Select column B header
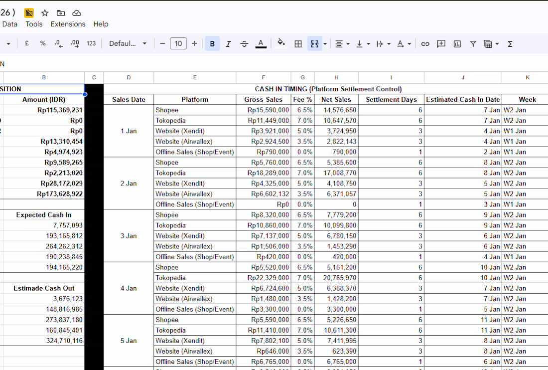 pyautogui.click(x=44, y=77)
